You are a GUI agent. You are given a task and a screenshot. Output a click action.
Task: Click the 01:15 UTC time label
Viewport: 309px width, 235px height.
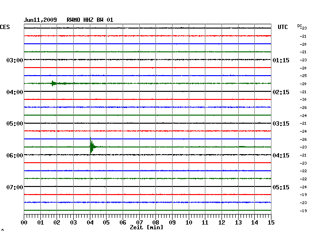click(281, 60)
